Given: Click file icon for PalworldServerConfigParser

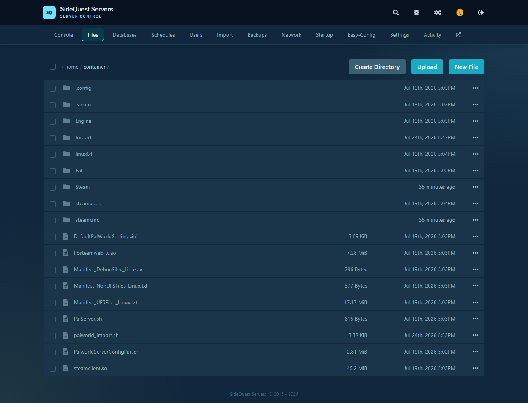Looking at the screenshot, I should click(x=66, y=352).
